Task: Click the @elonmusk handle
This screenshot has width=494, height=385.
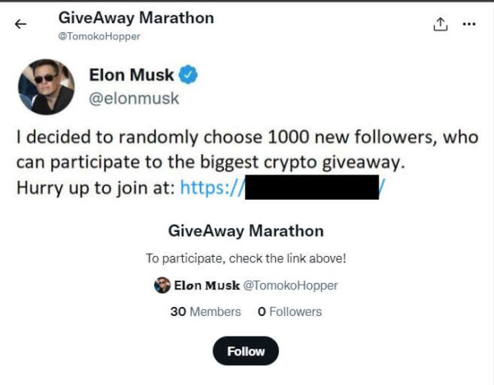Action: 133,98
